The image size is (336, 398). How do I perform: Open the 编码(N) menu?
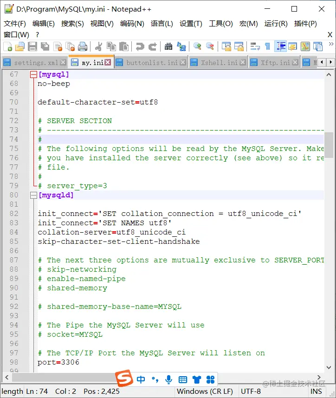(132, 24)
